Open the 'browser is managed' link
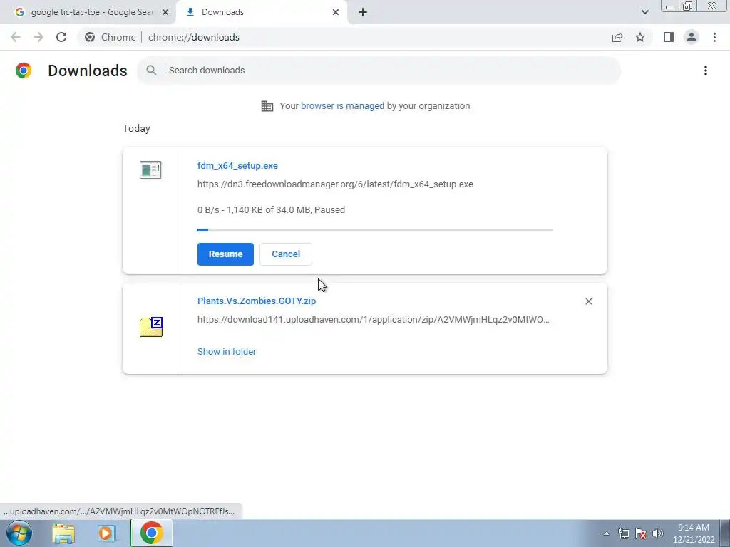 (343, 106)
